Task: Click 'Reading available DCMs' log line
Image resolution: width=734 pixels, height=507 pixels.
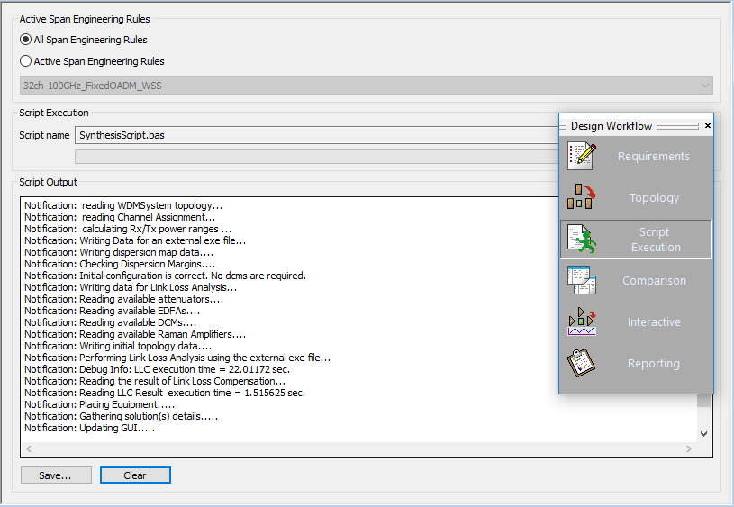Action: click(111, 322)
